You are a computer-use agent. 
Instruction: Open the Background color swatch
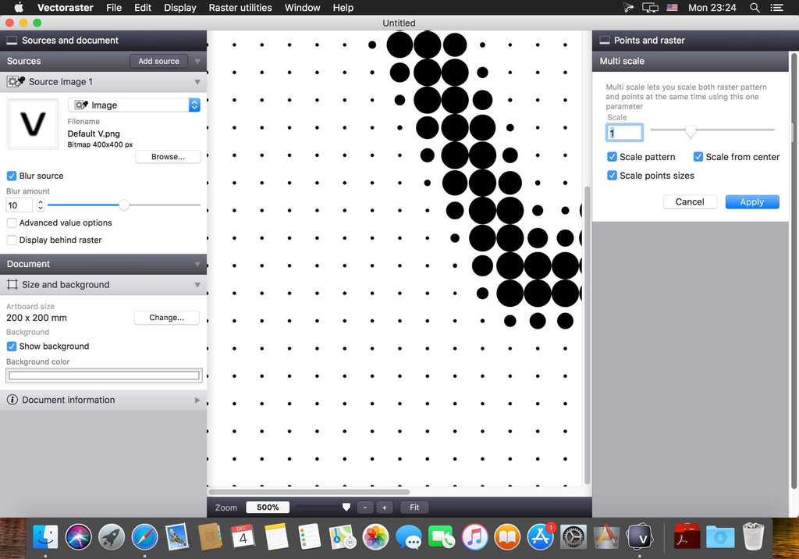104,376
